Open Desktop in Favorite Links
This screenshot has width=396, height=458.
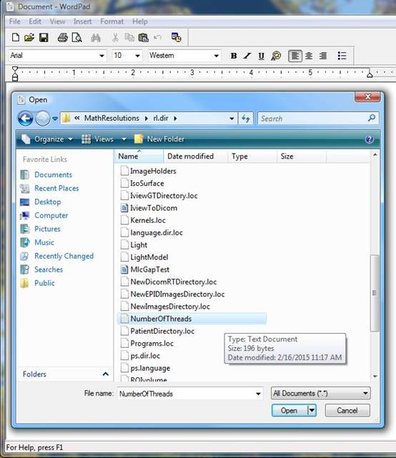click(x=48, y=201)
